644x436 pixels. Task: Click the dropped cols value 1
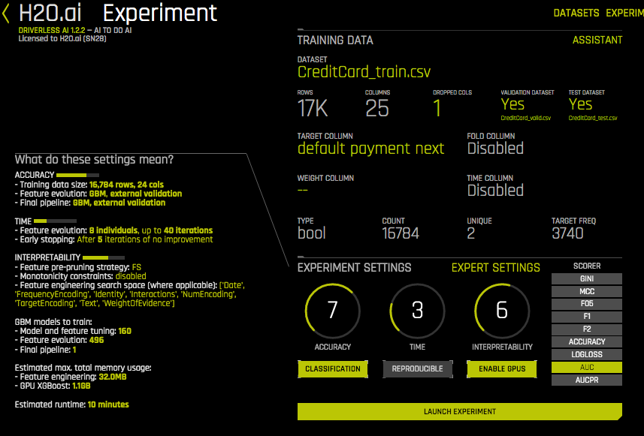coord(437,109)
